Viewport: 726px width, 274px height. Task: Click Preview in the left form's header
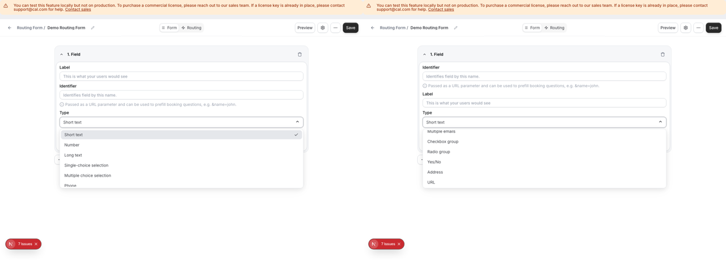[305, 28]
